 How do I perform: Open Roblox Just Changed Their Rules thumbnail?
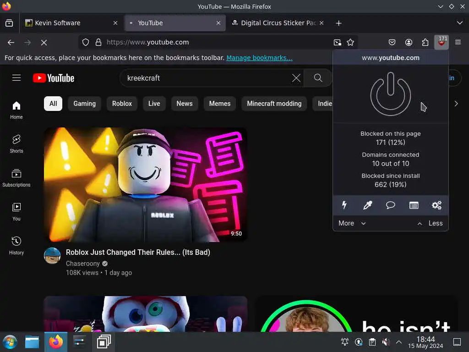[x=146, y=185]
